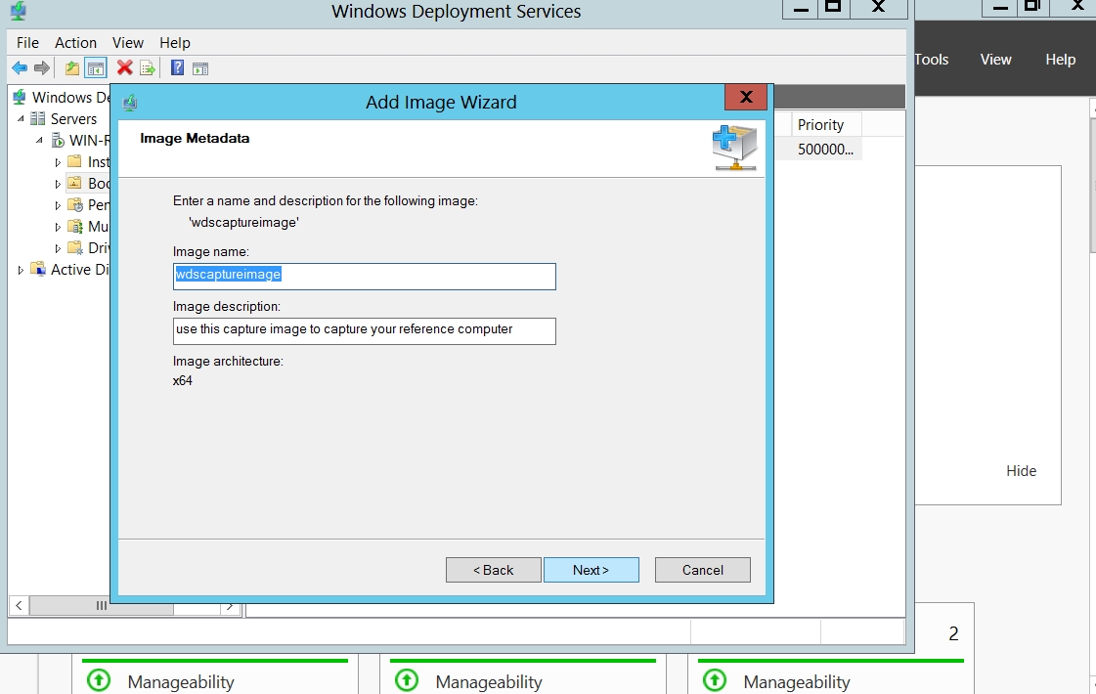
Task: Toggle Show/Hide Console Tree toolbar icon
Action: (96, 68)
